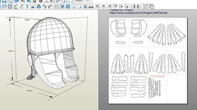Click the blue-green 3D cube icon
197x110 pixels.
pos(38,6)
